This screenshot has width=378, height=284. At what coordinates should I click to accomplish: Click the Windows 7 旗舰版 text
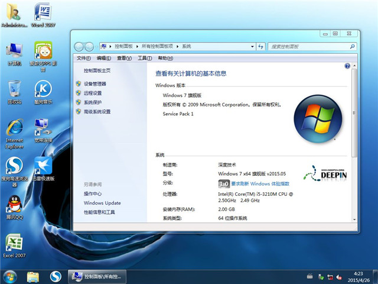coord(182,95)
